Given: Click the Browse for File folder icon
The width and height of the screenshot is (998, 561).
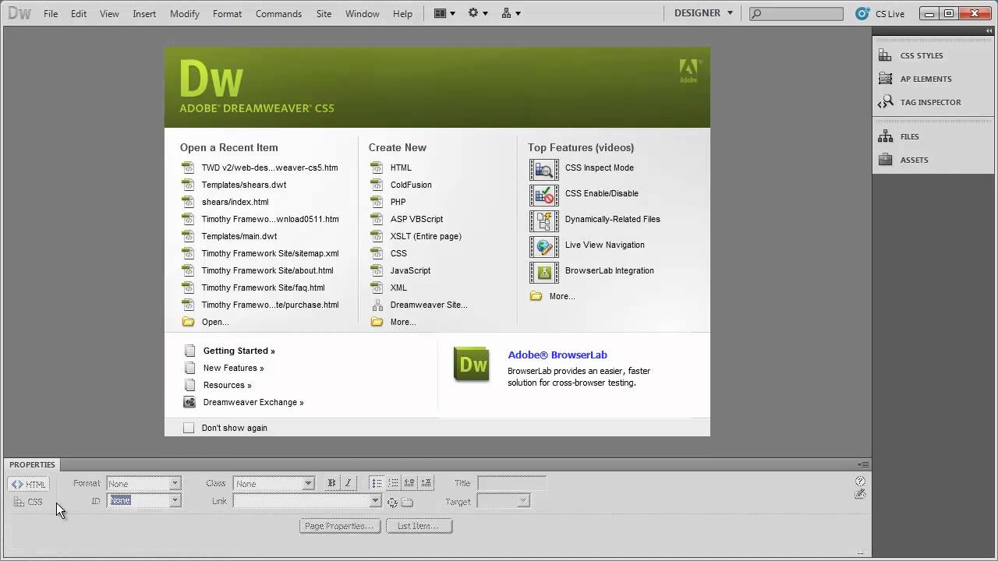Looking at the screenshot, I should click(407, 503).
